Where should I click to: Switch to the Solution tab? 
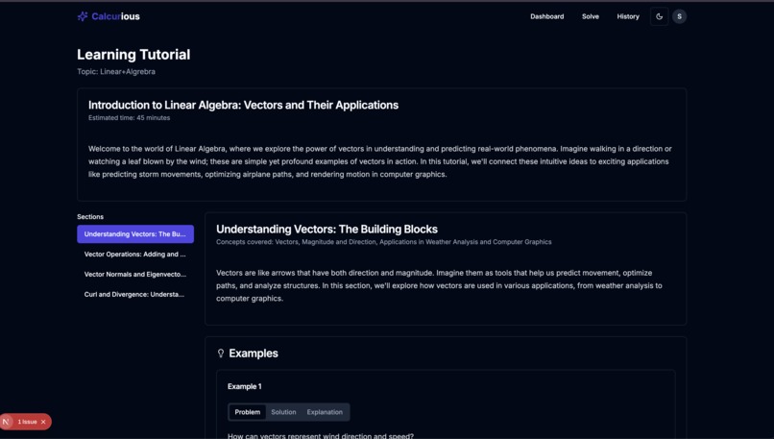click(x=283, y=412)
